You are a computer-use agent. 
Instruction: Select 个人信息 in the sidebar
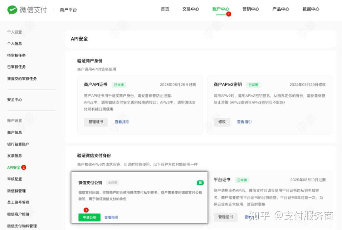pyautogui.click(x=14, y=44)
